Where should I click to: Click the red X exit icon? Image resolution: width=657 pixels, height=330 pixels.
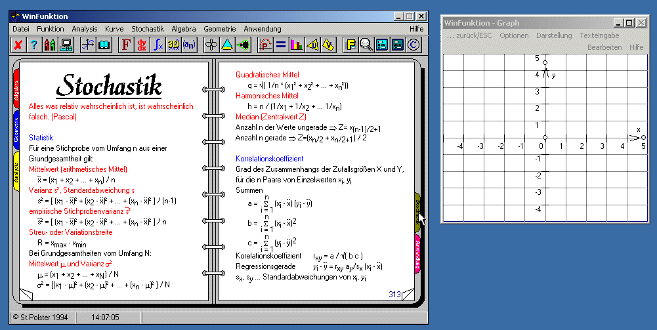coord(18,45)
